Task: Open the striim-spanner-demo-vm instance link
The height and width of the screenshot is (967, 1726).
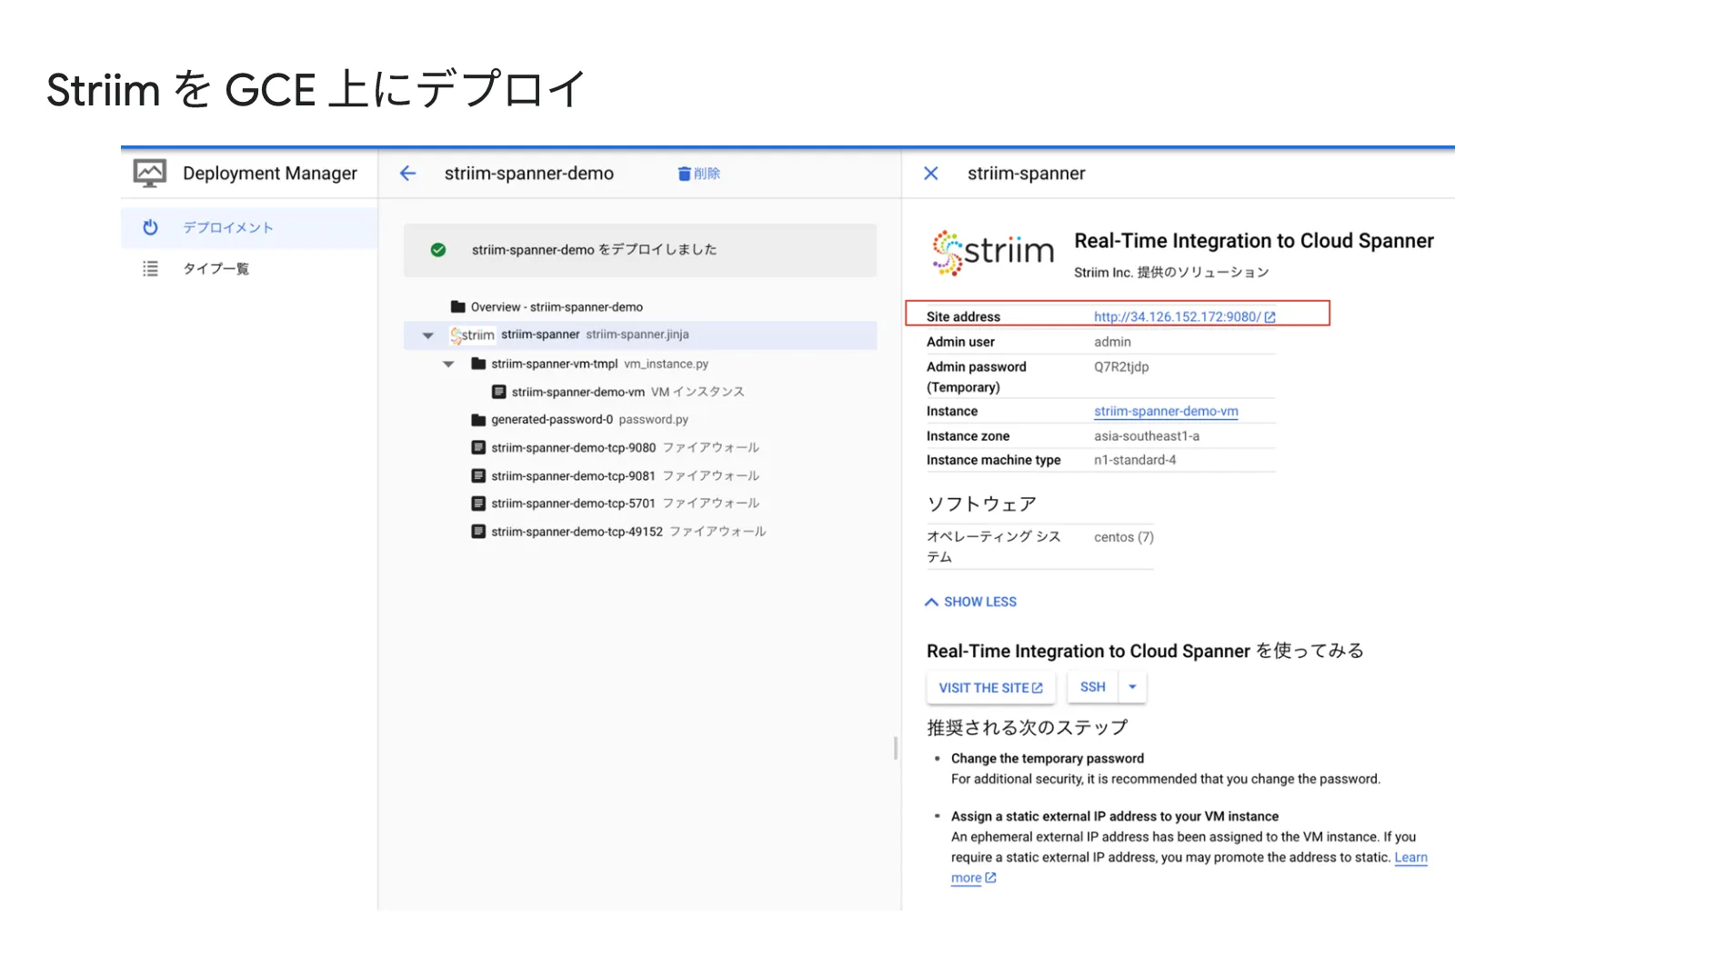Action: click(1166, 412)
